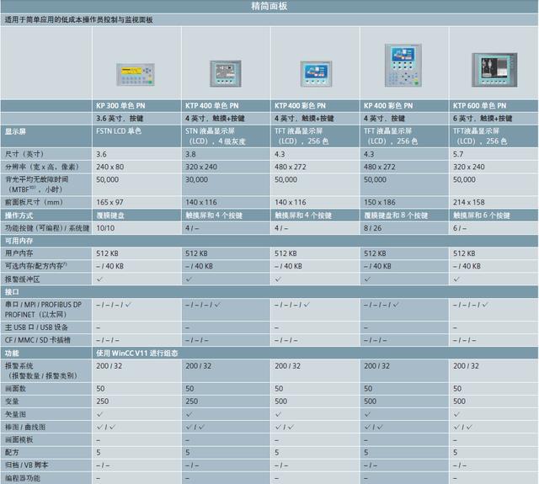This screenshot has width=539, height=484.
Task: Click the KP 300 单色 PN column header
Action: 120,106
